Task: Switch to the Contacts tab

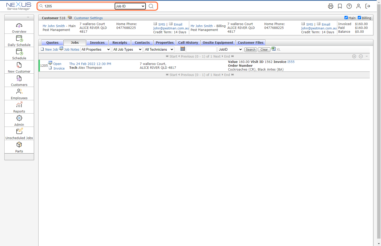Action: (x=142, y=43)
